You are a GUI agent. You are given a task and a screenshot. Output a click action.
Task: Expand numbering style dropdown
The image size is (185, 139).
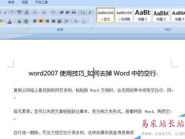click(48, 13)
